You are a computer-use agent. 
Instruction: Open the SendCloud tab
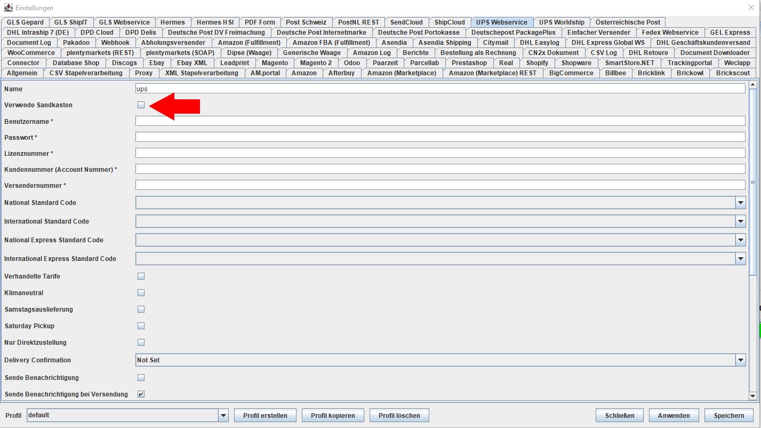coord(406,22)
